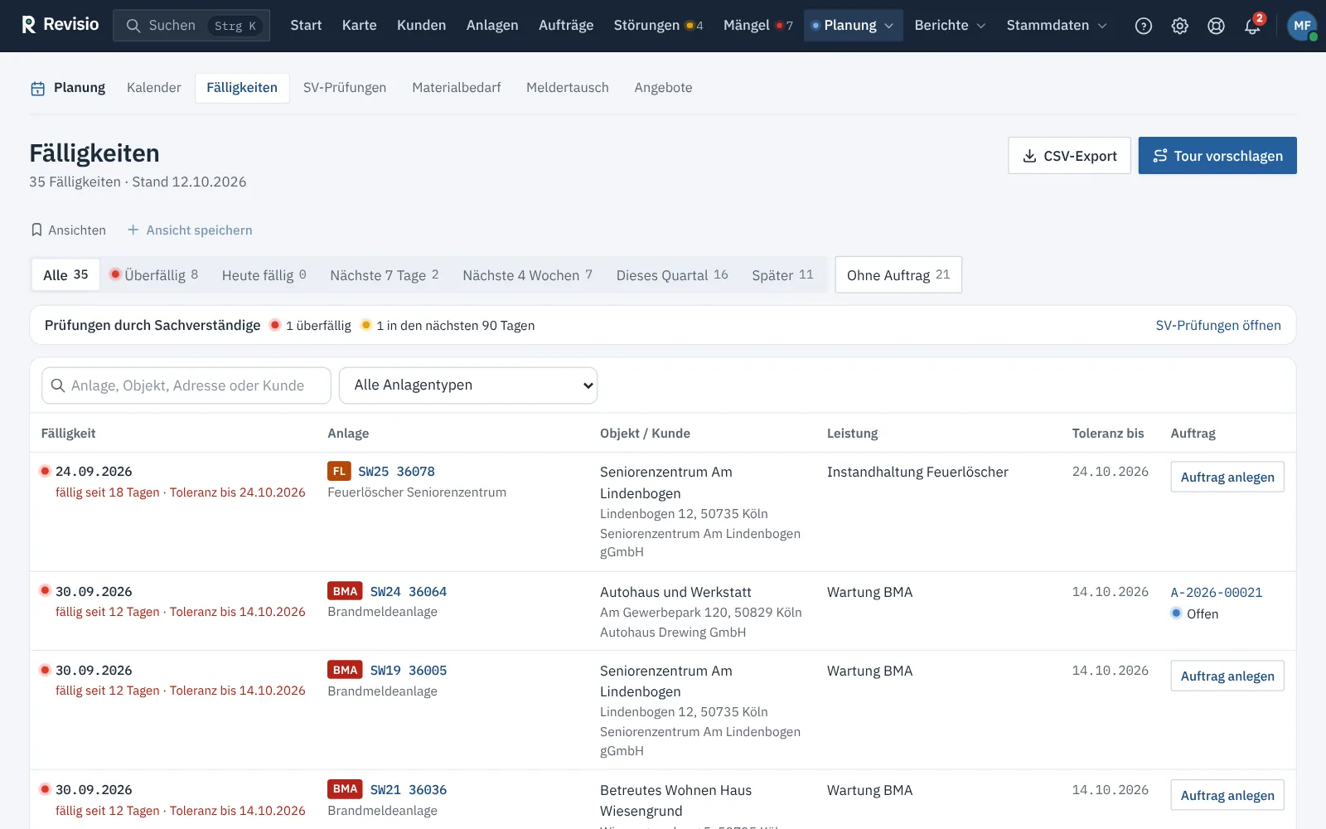Open the Materialbedarf tab
The image size is (1326, 829).
tap(457, 88)
